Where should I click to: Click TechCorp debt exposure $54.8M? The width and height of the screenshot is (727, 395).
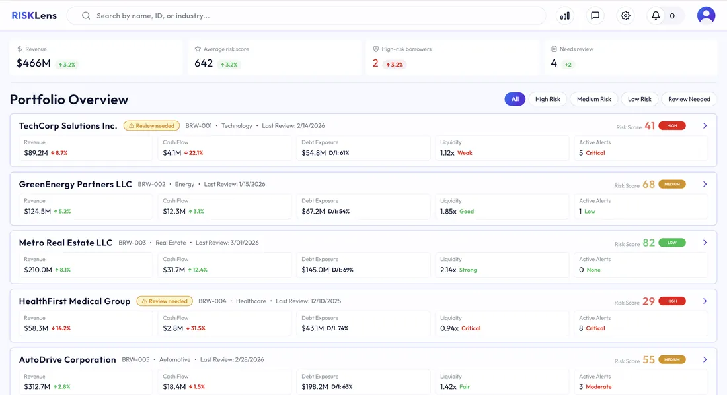pos(313,153)
